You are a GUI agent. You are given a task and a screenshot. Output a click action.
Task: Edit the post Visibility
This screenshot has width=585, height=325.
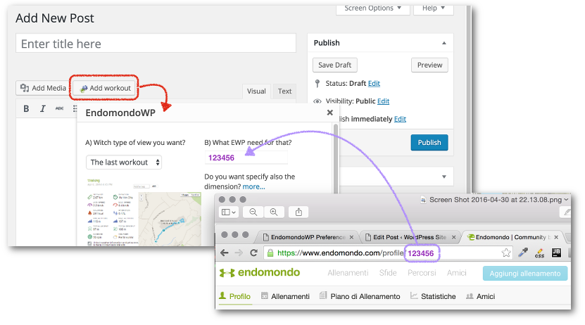(x=383, y=101)
